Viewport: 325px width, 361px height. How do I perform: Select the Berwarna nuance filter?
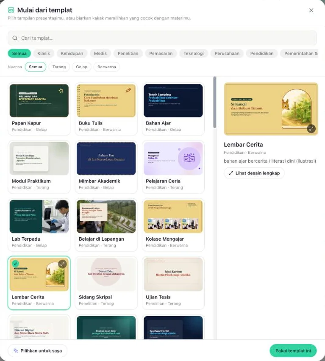[107, 67]
